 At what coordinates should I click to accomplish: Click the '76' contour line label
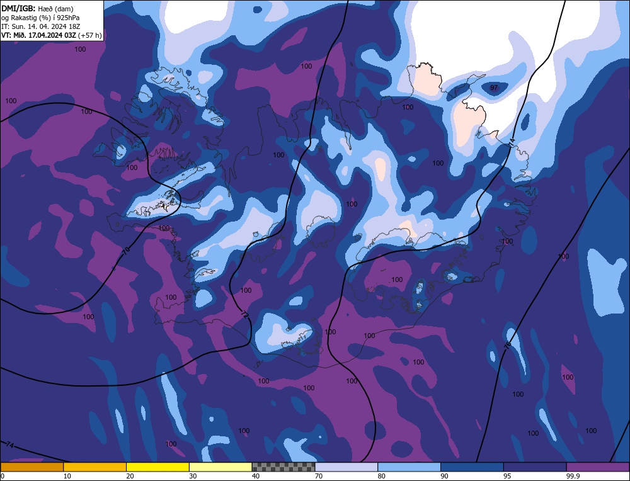tap(507, 344)
